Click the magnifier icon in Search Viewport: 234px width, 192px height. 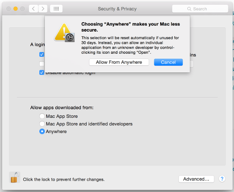pyautogui.click(x=189, y=9)
